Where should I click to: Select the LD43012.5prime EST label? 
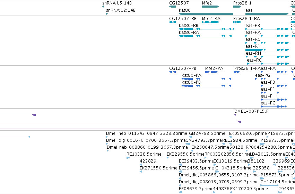click(267, 154)
